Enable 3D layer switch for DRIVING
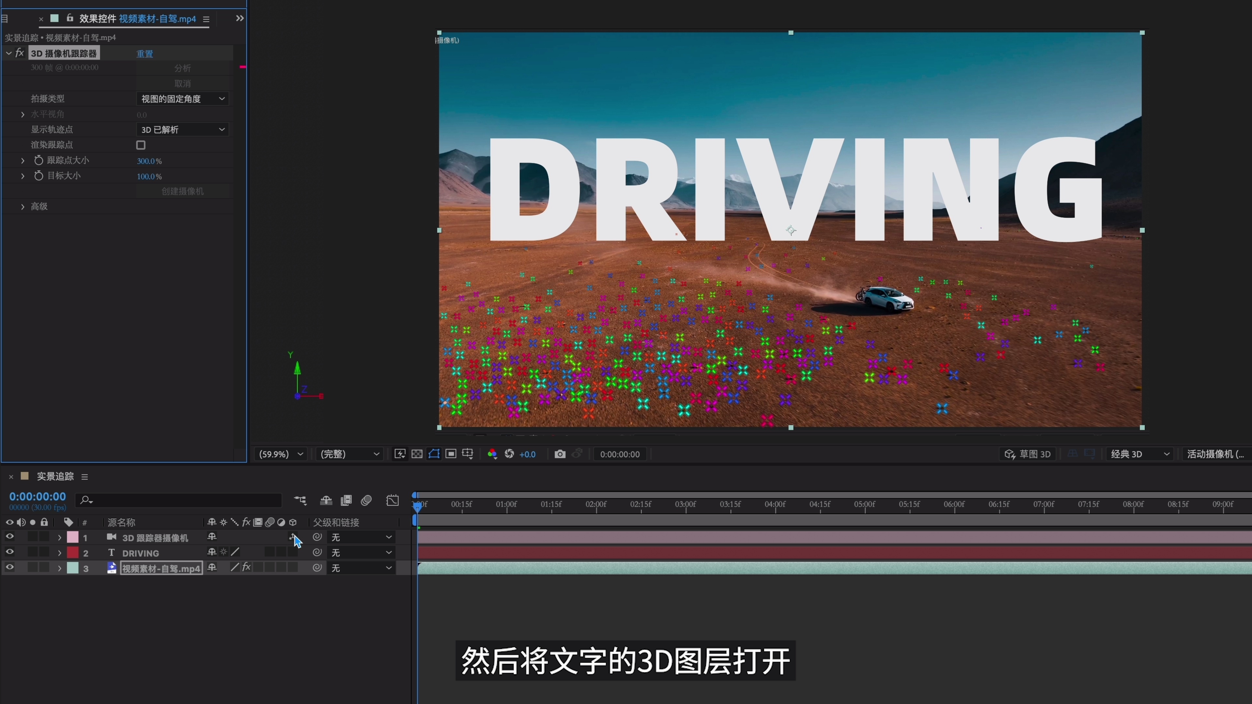 292,552
